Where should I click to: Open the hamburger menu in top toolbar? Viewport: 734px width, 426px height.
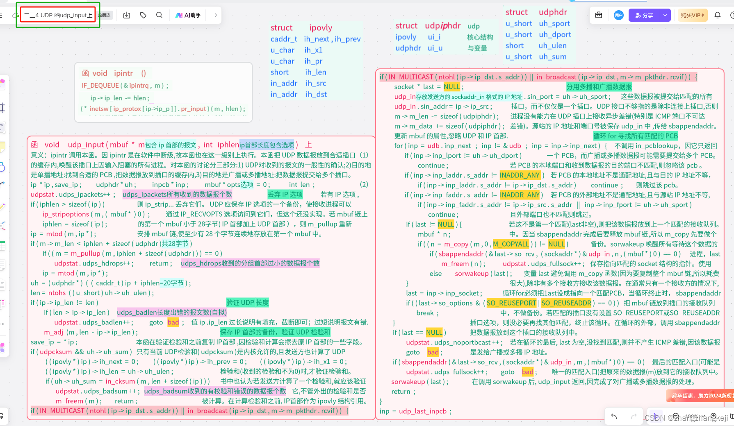[x=1, y=15]
